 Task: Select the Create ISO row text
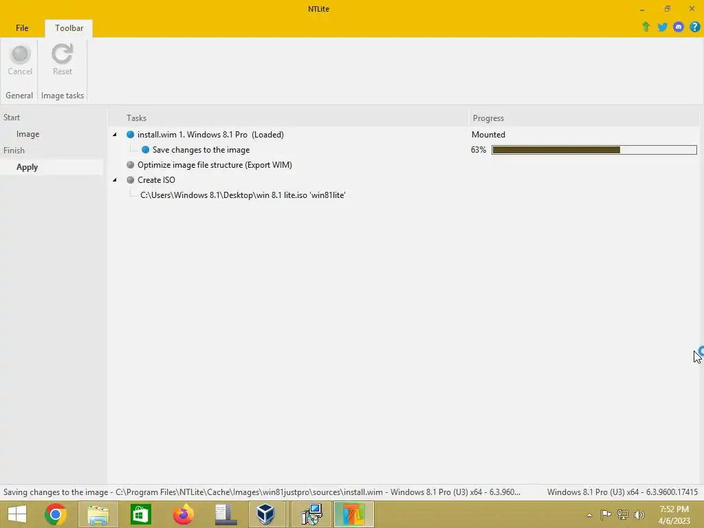click(156, 180)
